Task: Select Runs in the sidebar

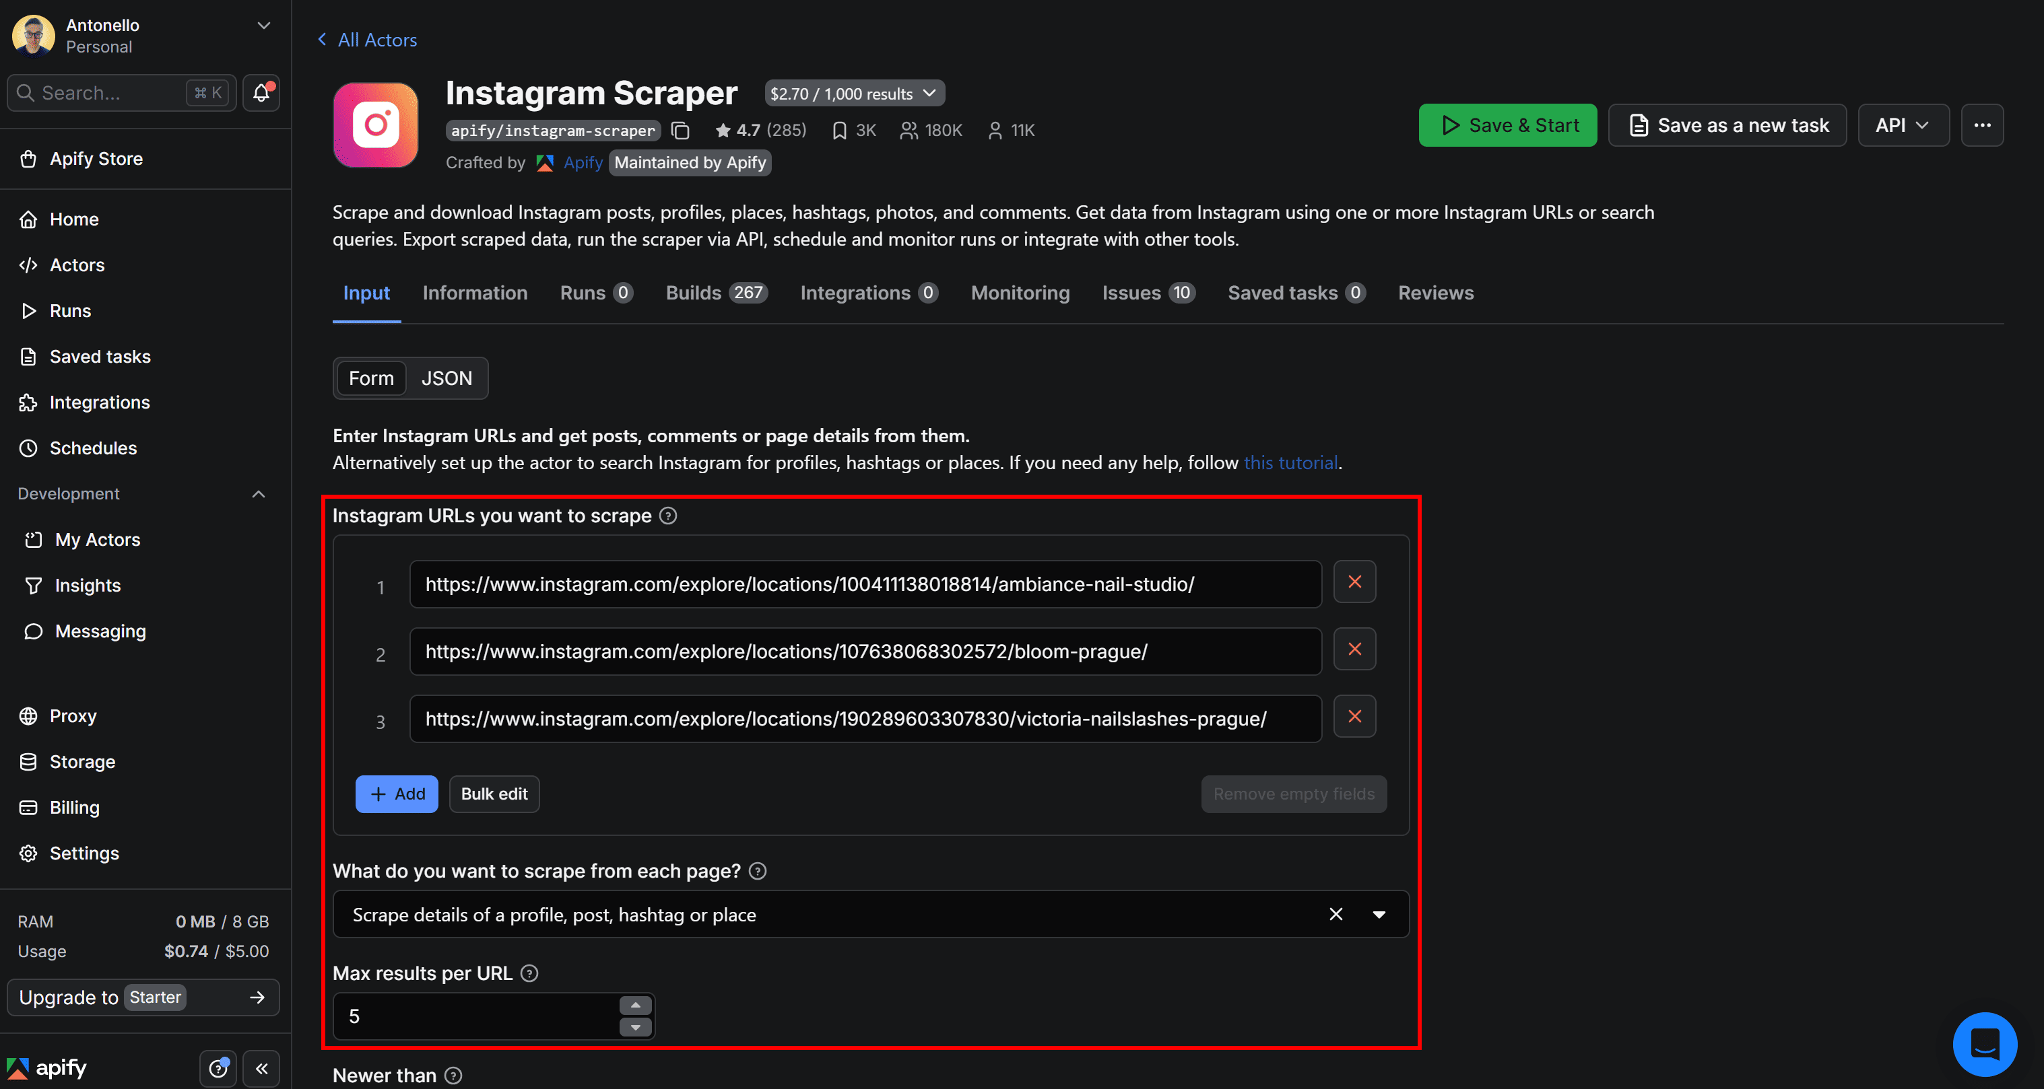Action: point(70,310)
